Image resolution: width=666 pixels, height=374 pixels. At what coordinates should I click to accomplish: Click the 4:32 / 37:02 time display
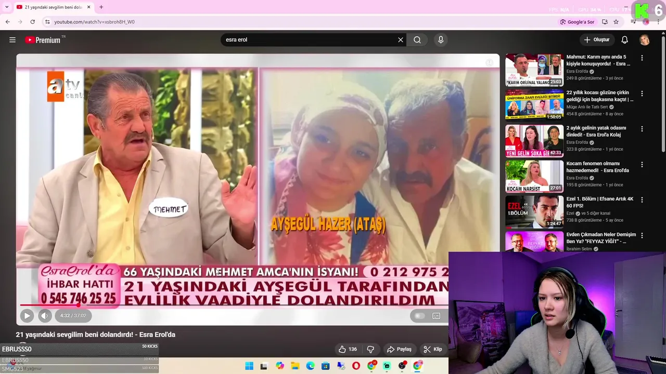(73, 315)
